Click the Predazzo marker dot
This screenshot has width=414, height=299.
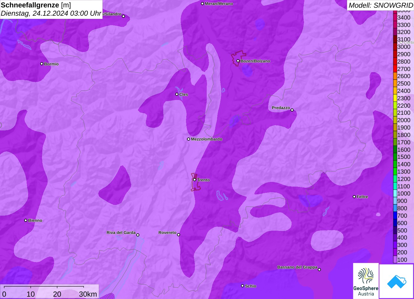pyautogui.click(x=292, y=110)
